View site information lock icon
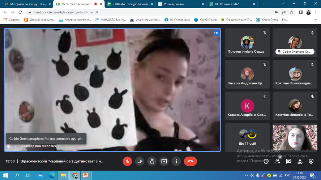Screen dimensions: 321x180 (30, 12)
